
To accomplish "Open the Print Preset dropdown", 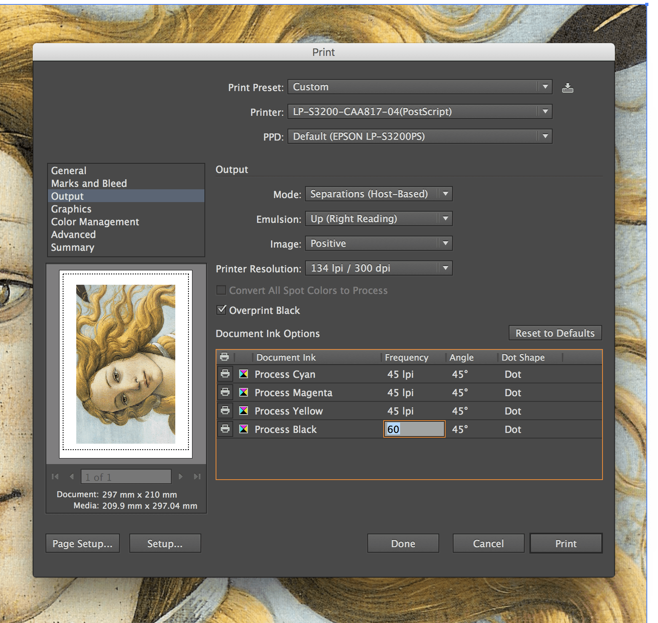I will [420, 87].
